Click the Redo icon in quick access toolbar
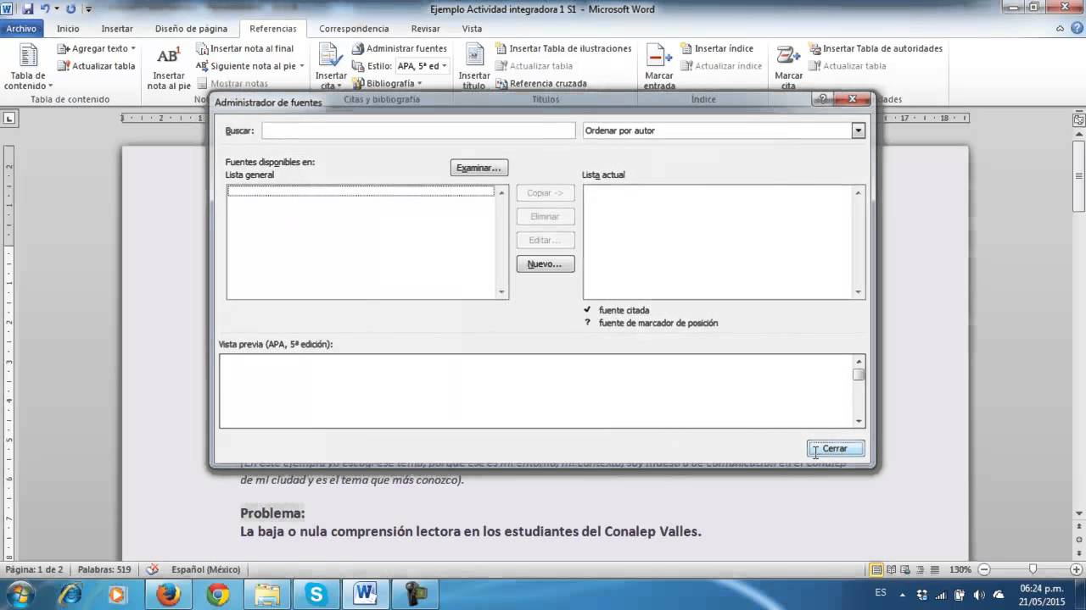 (x=70, y=9)
